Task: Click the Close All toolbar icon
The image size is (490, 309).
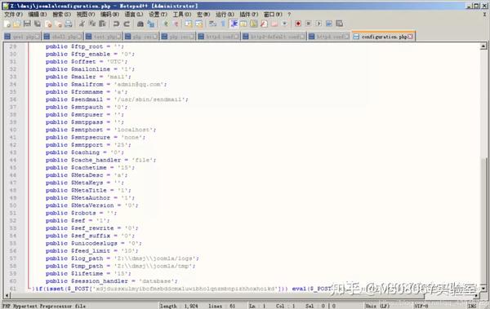Action: (59, 24)
